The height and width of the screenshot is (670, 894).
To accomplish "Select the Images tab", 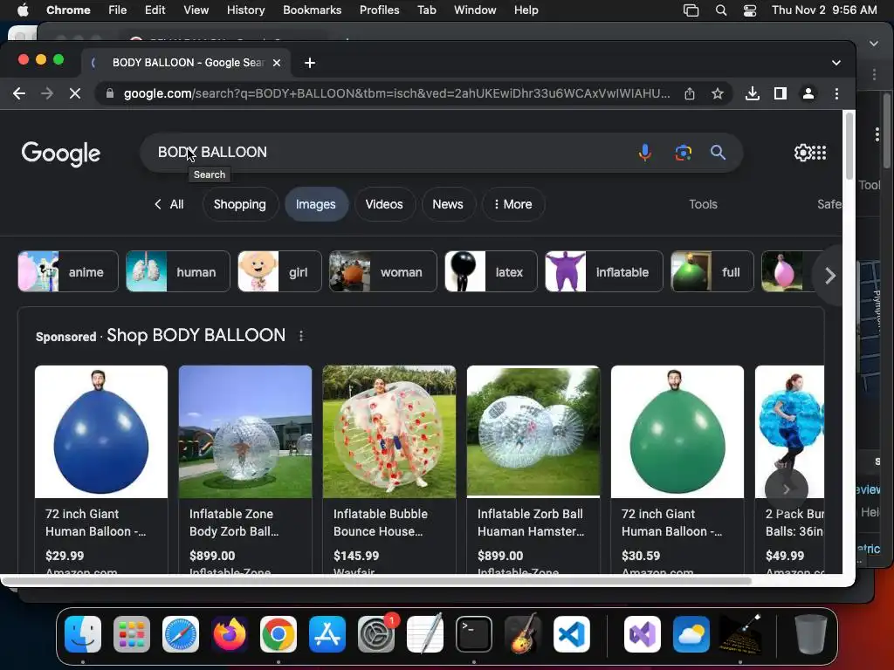I will pyautogui.click(x=315, y=204).
